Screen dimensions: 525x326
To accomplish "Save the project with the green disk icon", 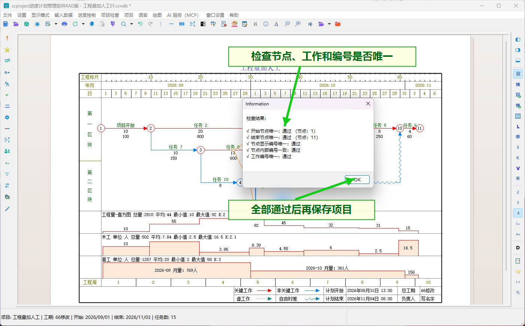I will point(27,24).
